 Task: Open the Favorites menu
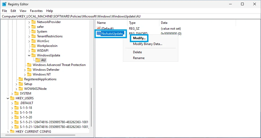coord(36,11)
